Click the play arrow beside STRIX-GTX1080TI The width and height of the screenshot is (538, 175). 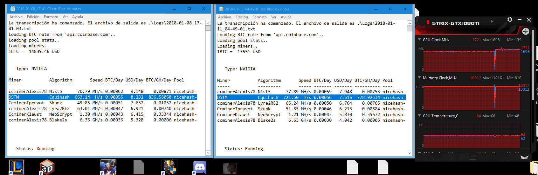pyautogui.click(x=492, y=22)
